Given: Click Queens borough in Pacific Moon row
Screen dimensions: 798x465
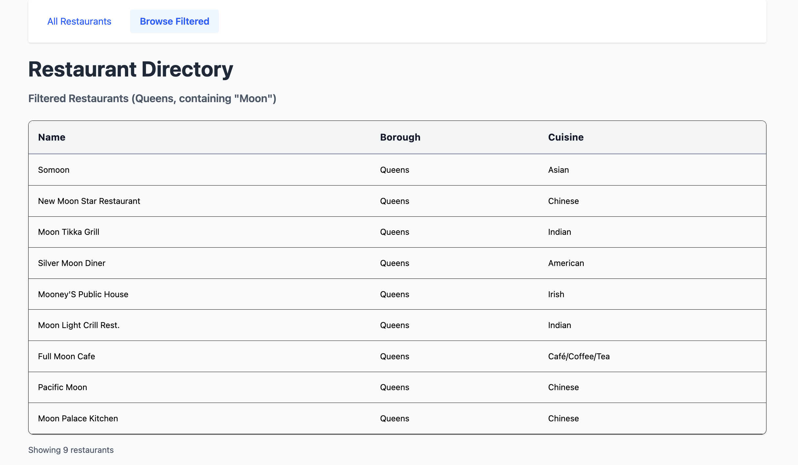Looking at the screenshot, I should click(394, 387).
